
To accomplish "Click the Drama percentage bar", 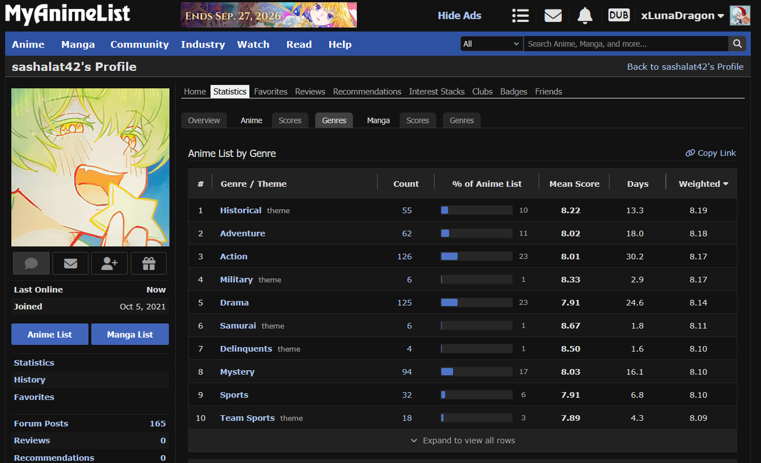I will 476,303.
